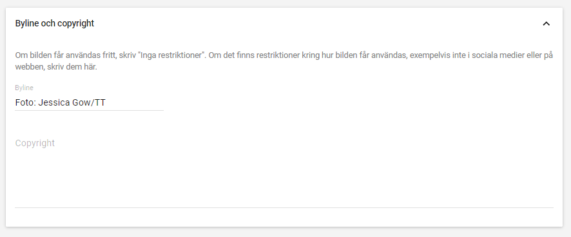Click the blank header area beside the title
Image resolution: width=571 pixels, height=237 pixels.
pos(317,23)
